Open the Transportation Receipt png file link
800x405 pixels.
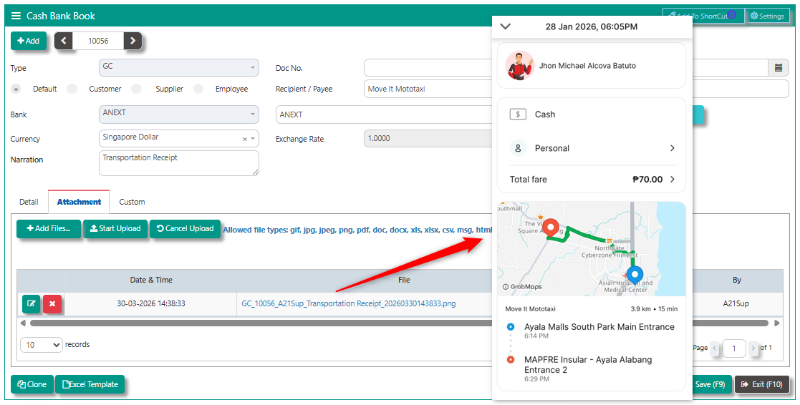(x=349, y=303)
